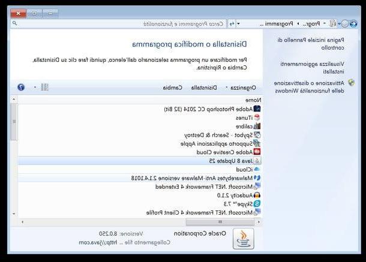Open Pagina iniziale Pannello di controllo link
The width and height of the screenshot is (366, 262).
click(311, 44)
